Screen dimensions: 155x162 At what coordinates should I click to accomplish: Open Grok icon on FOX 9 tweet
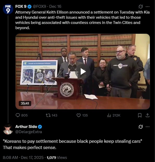[x=141, y=7]
